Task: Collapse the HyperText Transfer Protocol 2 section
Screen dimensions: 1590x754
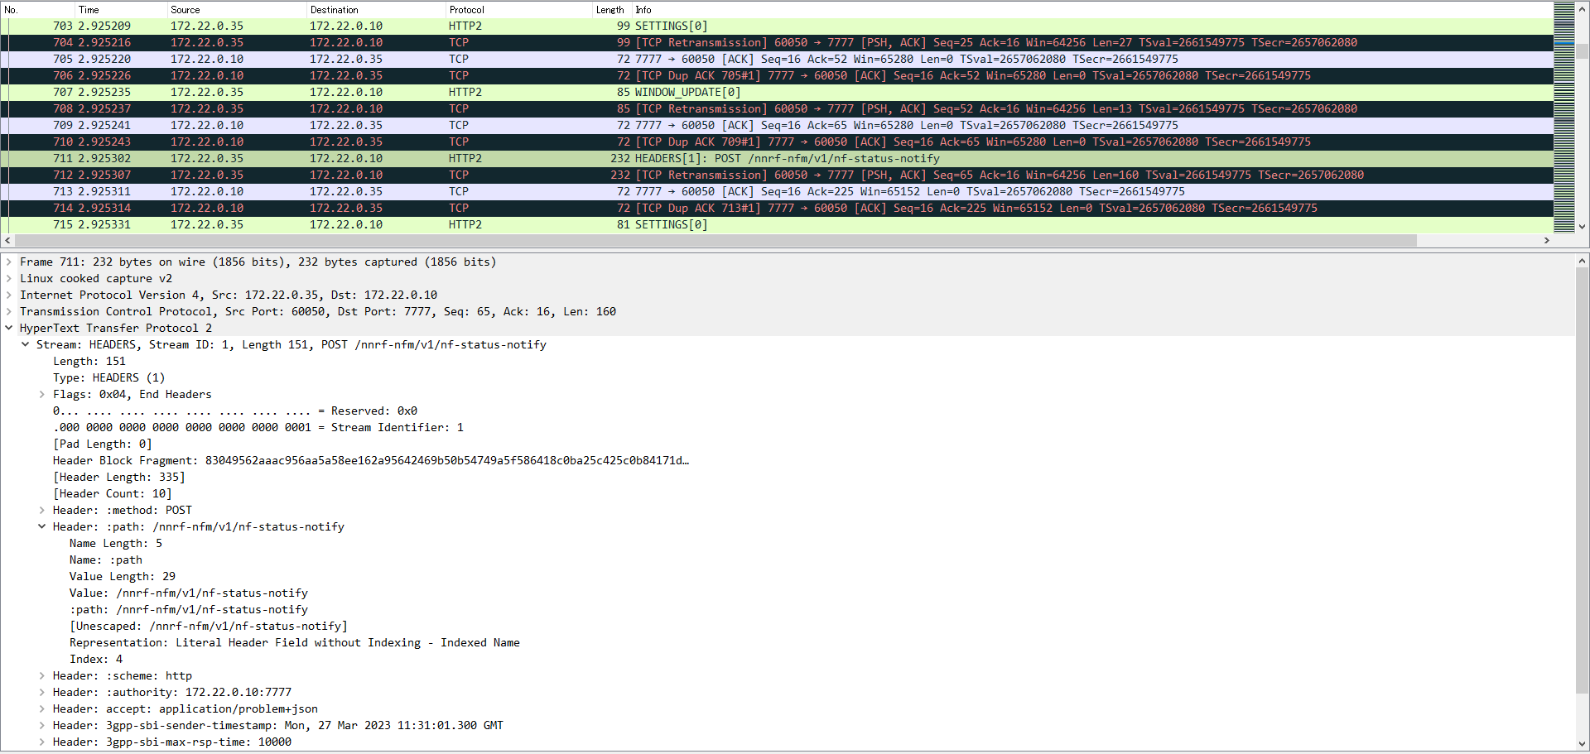Action: 9,328
